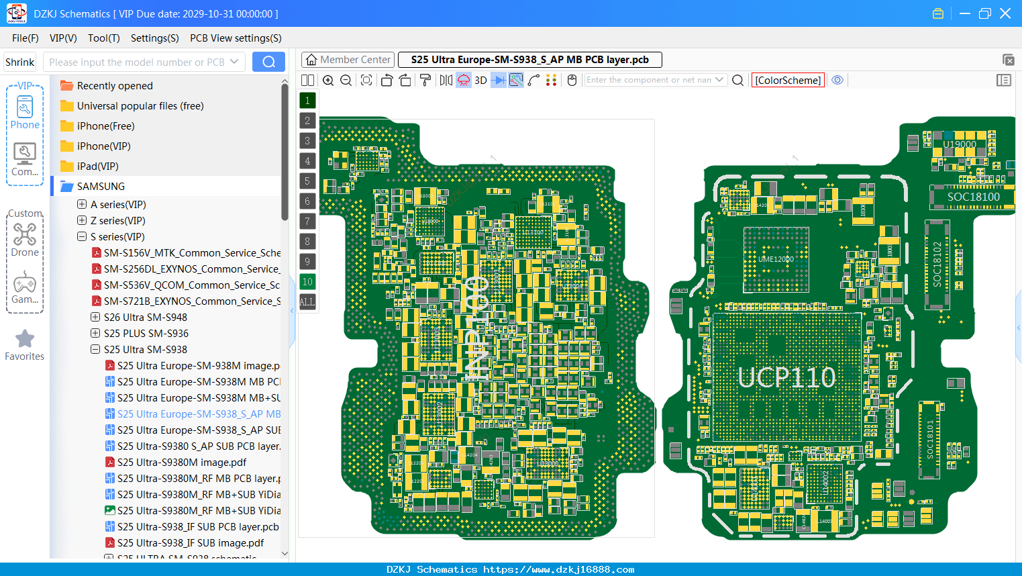Open the www.dzkj16888.com link

558,569
